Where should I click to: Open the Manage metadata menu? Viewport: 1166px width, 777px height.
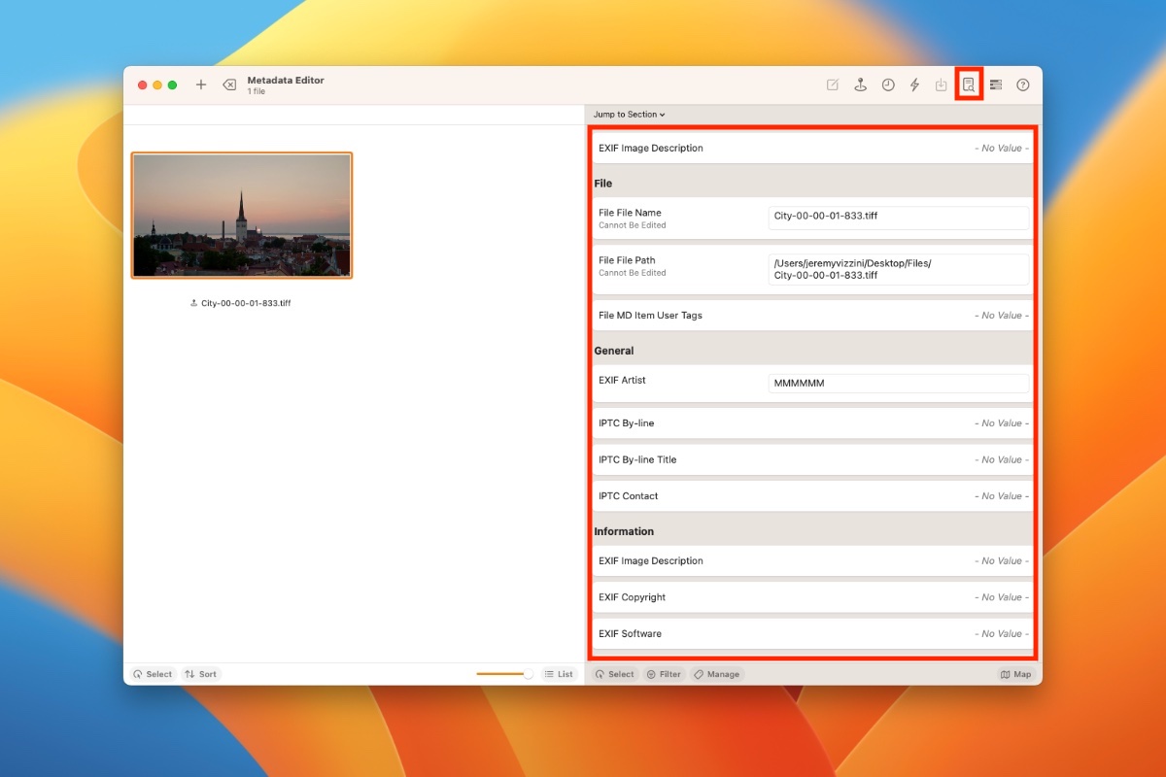pyautogui.click(x=717, y=673)
